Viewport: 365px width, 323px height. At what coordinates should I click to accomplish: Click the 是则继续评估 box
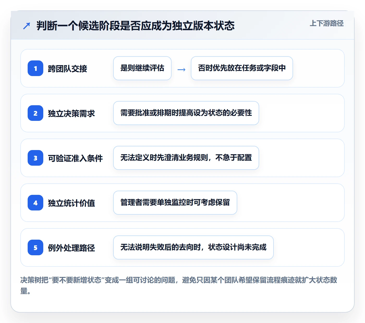pyautogui.click(x=142, y=68)
